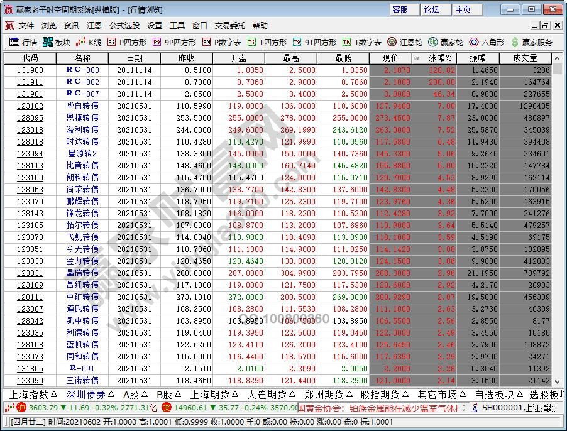
Task: Open 赢家服务 from the toolbar
Action: [532, 42]
